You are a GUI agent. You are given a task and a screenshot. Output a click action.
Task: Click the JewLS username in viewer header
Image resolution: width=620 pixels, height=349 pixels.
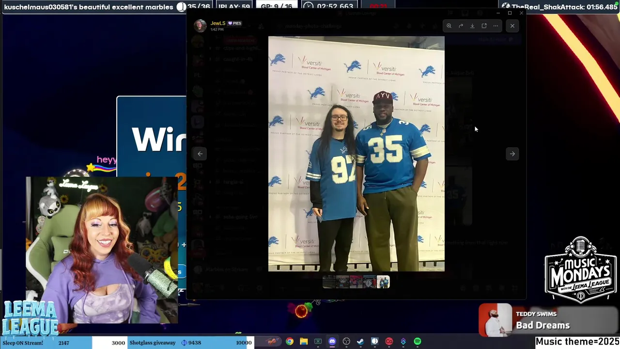pos(218,23)
